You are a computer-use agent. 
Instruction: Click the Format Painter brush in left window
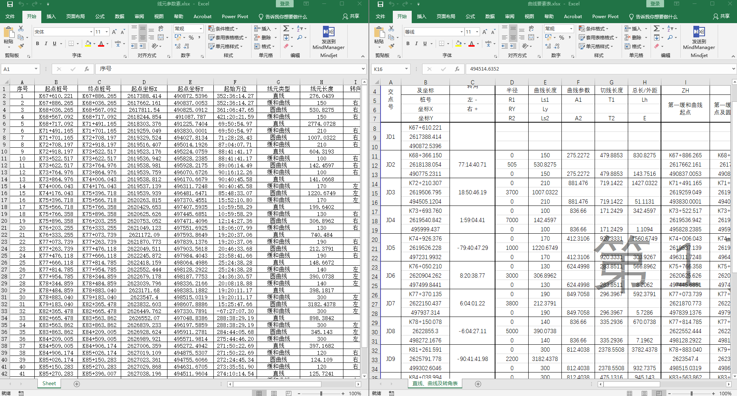pyautogui.click(x=21, y=46)
